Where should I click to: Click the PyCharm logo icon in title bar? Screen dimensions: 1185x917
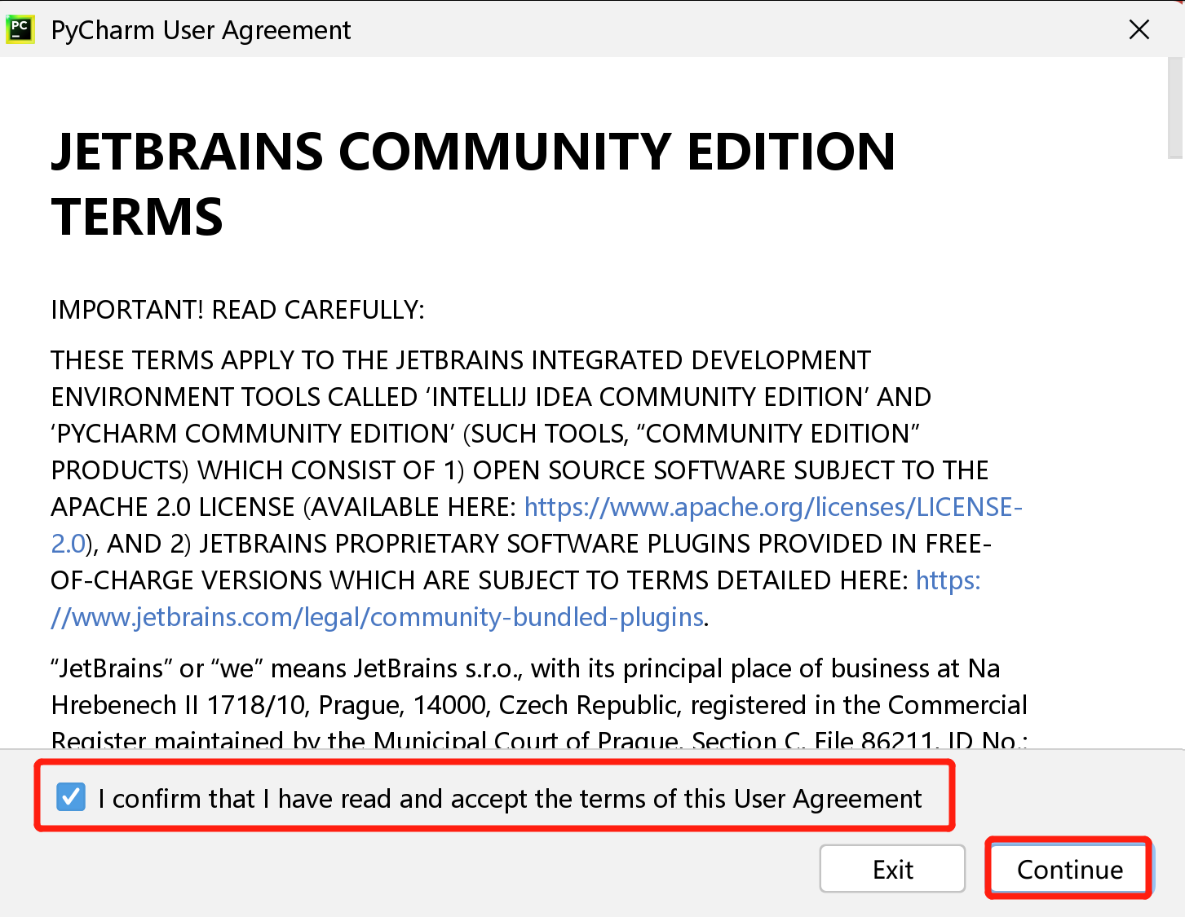point(20,30)
